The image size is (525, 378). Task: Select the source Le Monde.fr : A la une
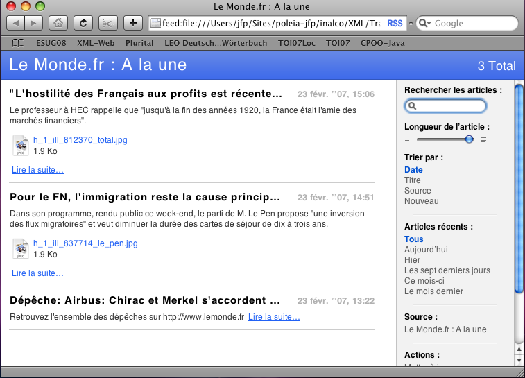tap(445, 329)
